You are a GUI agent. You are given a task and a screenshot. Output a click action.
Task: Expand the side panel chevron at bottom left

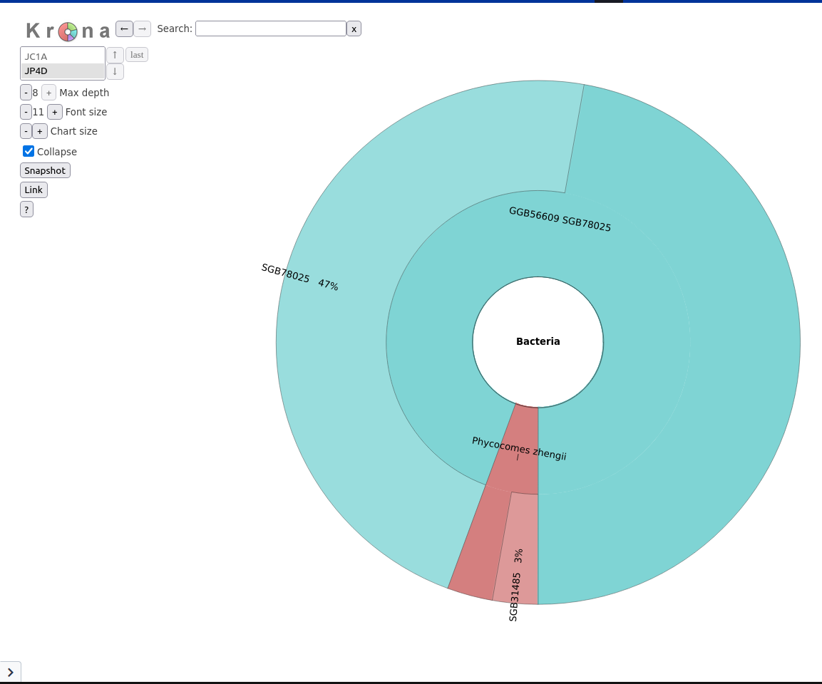pyautogui.click(x=10, y=672)
